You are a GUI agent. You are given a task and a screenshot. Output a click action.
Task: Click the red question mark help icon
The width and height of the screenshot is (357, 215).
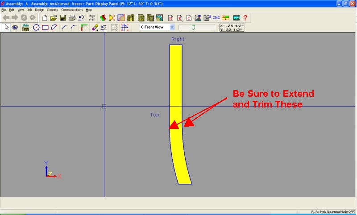(245, 18)
